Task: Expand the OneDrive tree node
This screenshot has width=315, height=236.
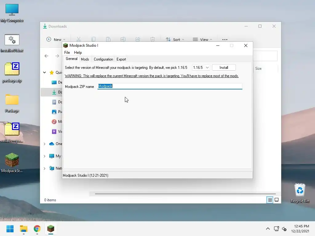Action: (45, 144)
